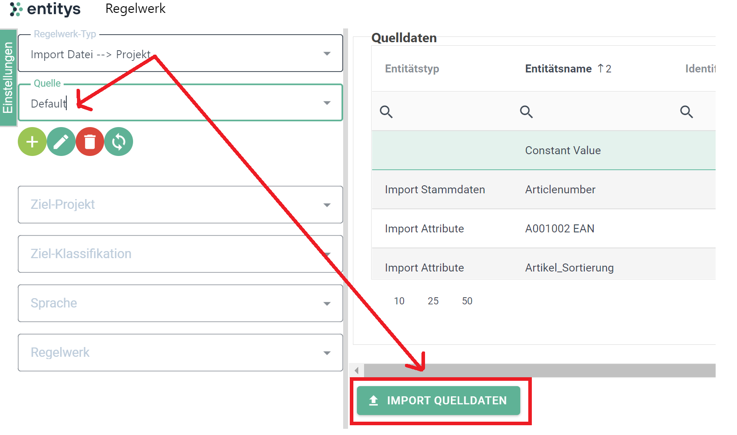The width and height of the screenshot is (737, 435).
Task: Click the pencil edit source icon
Action: tap(61, 142)
